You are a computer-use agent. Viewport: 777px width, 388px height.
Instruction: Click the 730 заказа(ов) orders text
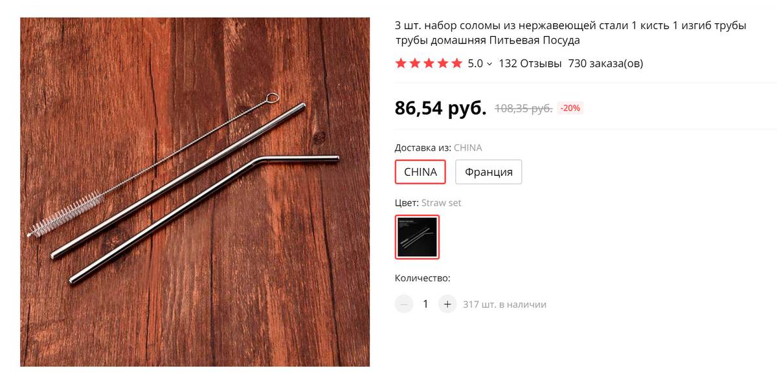tap(605, 63)
